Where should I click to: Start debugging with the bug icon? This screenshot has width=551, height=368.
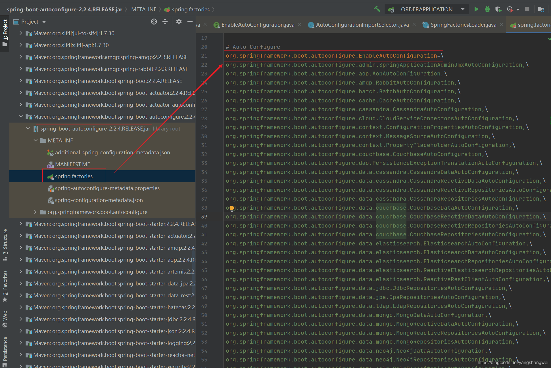(487, 9)
